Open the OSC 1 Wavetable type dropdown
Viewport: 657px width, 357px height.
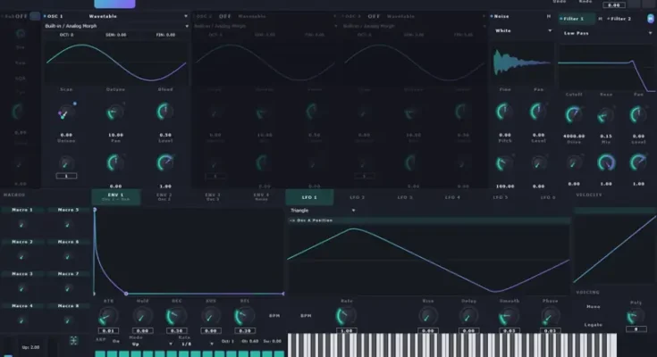coord(138,16)
